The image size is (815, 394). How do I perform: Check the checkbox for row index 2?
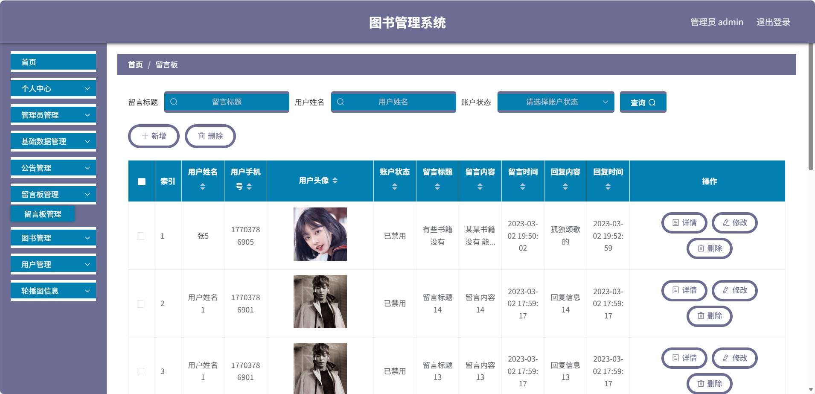click(x=140, y=304)
